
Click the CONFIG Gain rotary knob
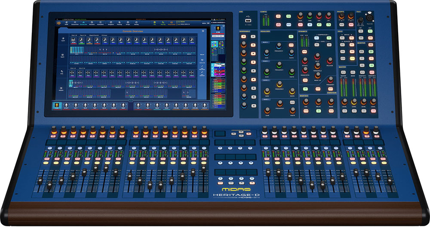pos(300,15)
